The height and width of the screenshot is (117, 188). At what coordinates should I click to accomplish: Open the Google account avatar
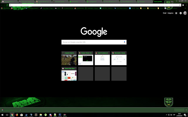pyautogui.click(x=185, y=13)
